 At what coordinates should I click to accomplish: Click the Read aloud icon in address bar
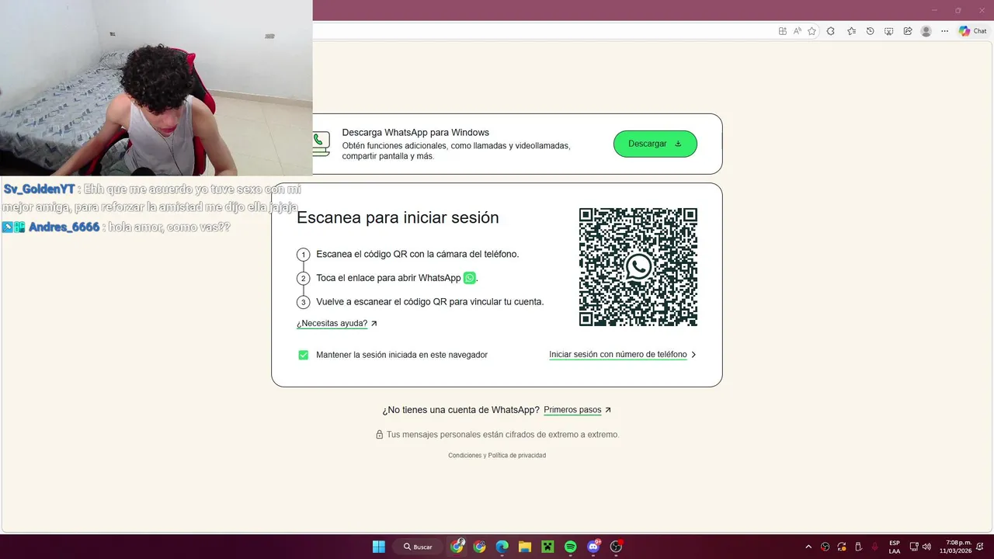[x=797, y=31]
